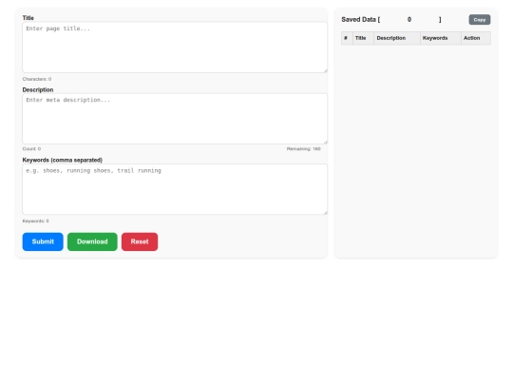Image resolution: width=513 pixels, height=385 pixels.
Task: Select the Title column header in Saved Data
Action: pyautogui.click(x=363, y=38)
